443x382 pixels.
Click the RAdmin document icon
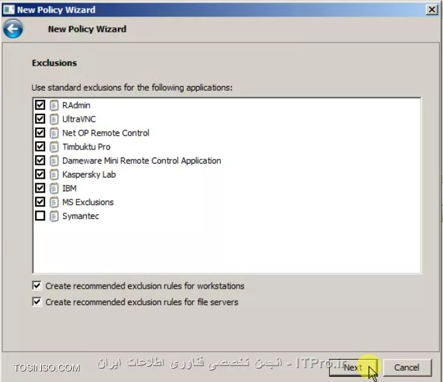[x=54, y=105]
